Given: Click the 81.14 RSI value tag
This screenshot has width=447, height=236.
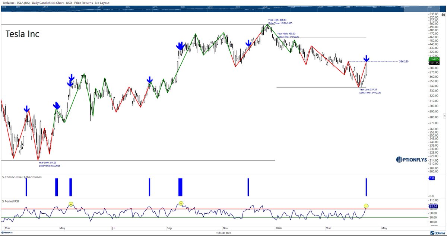Looking at the screenshot, I should [434, 206].
